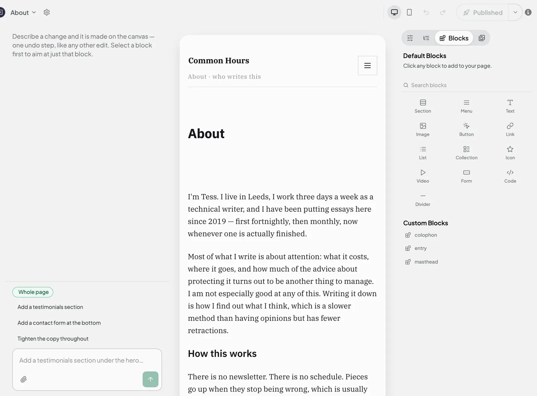Click the paperclip attach icon
537x396 pixels.
(23, 379)
